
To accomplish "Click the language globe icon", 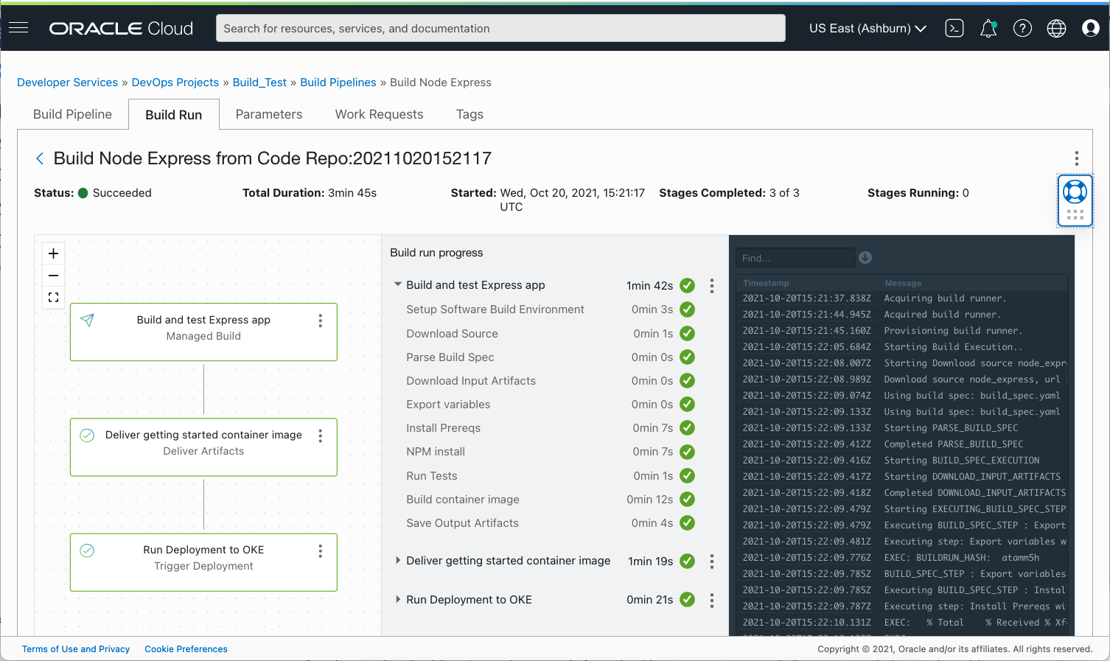I will point(1056,28).
